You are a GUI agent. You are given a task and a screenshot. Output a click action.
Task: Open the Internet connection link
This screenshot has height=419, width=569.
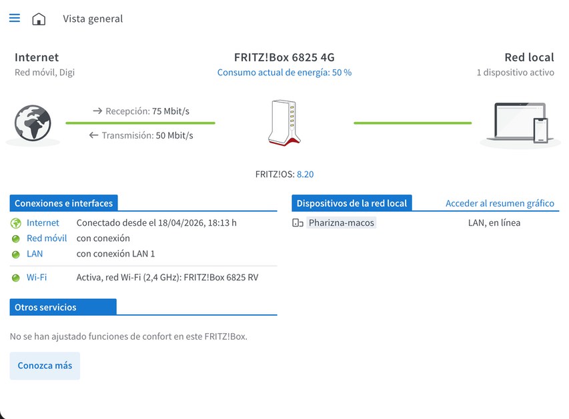pos(43,223)
